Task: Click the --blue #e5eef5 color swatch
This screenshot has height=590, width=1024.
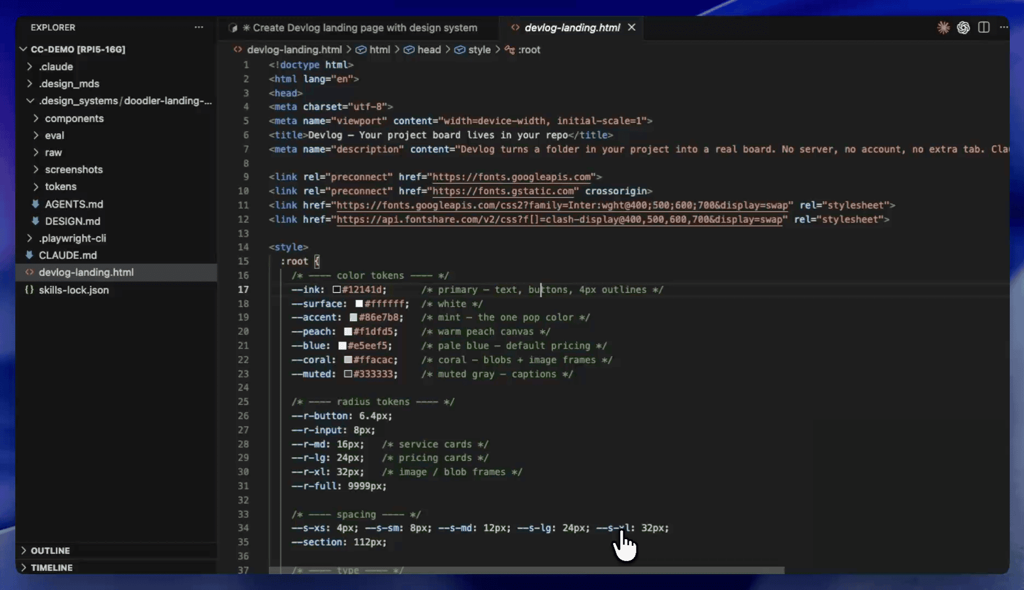Action: (x=343, y=346)
